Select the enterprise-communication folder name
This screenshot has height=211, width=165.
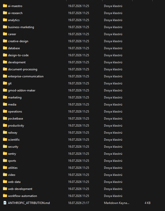pyautogui.click(x=26, y=76)
